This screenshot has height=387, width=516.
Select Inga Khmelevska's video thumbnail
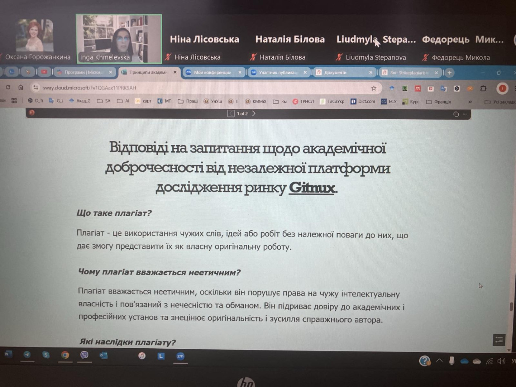tap(119, 39)
